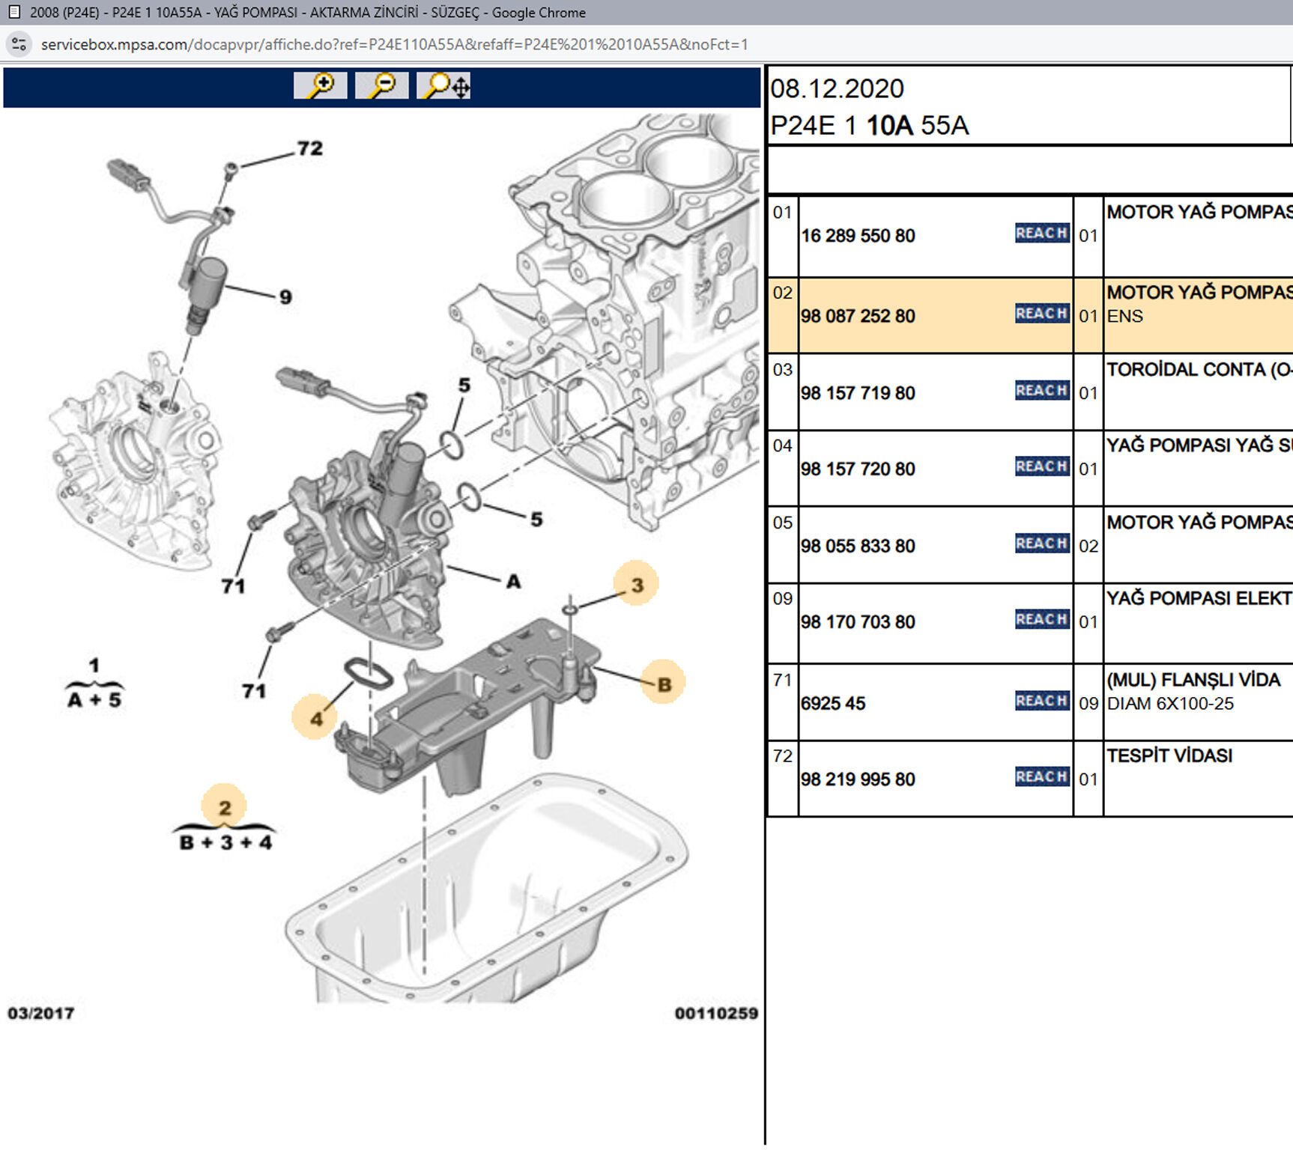Click highlighted callout B in the diagram

664,684
